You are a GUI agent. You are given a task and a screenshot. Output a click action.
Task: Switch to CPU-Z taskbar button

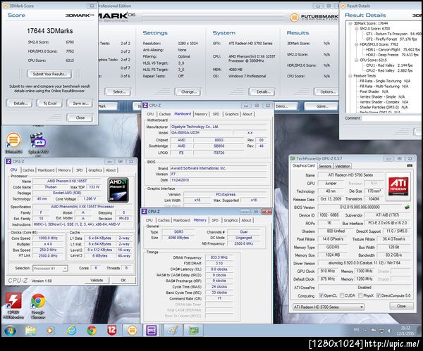pyautogui.click(x=151, y=331)
